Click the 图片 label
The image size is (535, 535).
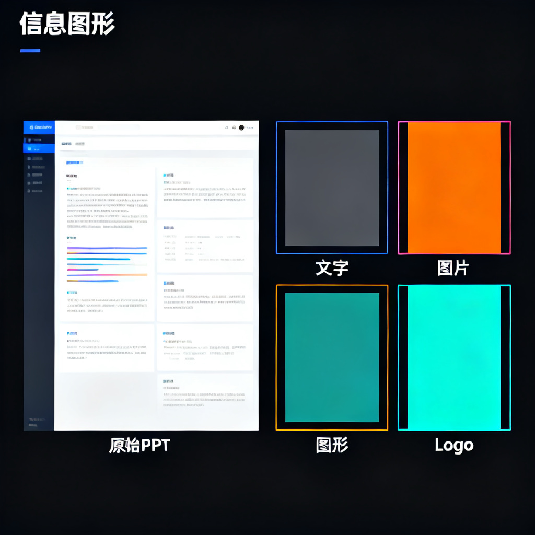(x=453, y=268)
